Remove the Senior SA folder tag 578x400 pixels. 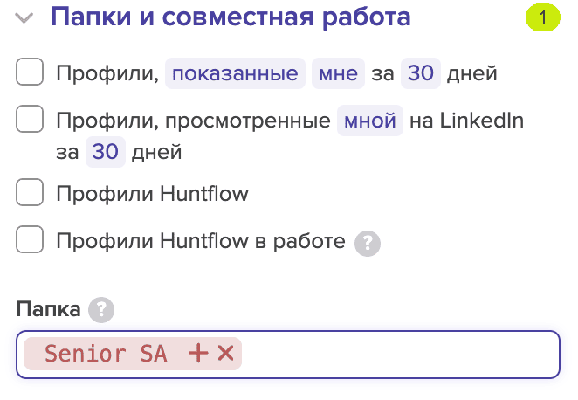coord(225,354)
